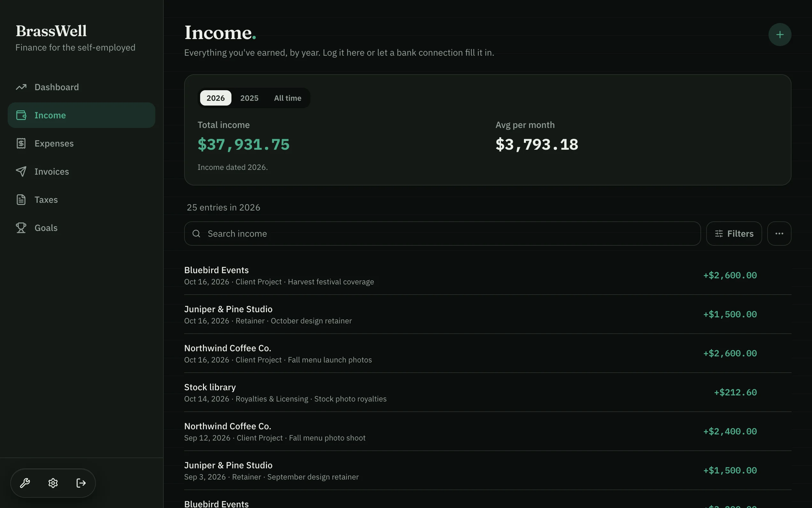Click the $3,793.18 average per month value
This screenshot has height=508, width=812.
pyautogui.click(x=537, y=145)
